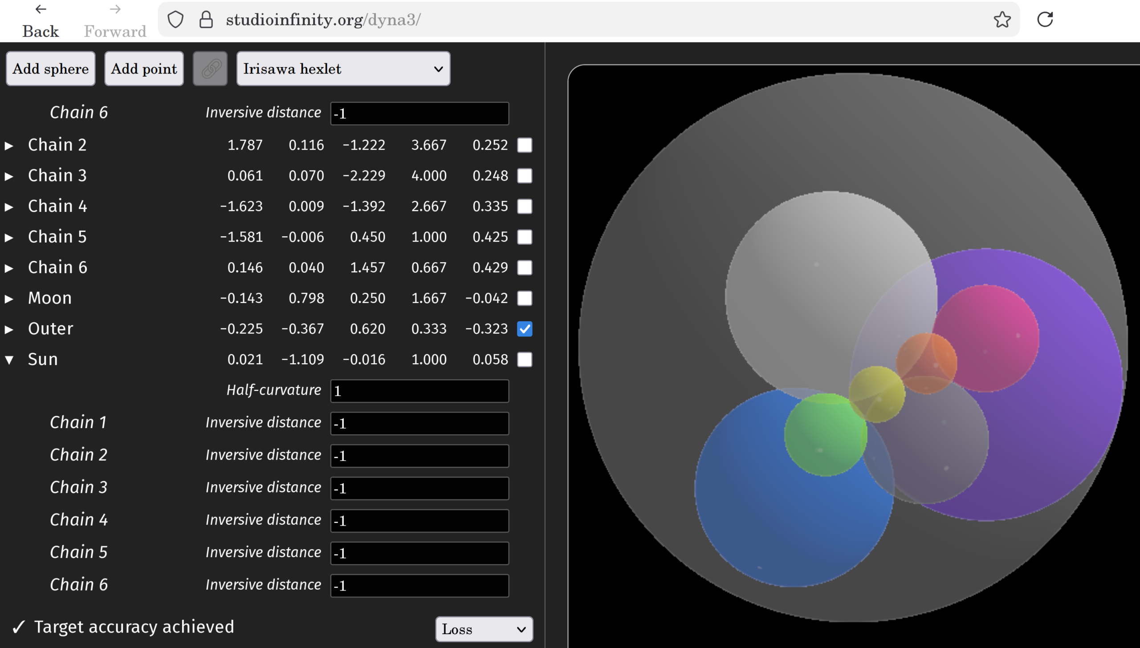This screenshot has width=1140, height=648.
Task: Open the Loss dropdown menu
Action: pyautogui.click(x=484, y=629)
